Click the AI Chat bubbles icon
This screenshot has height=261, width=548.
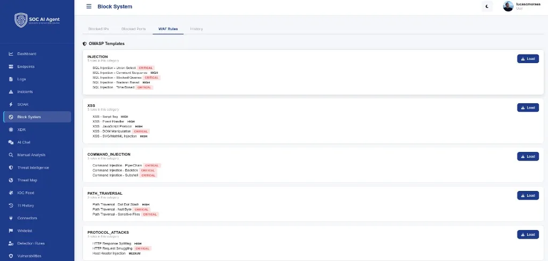11,142
